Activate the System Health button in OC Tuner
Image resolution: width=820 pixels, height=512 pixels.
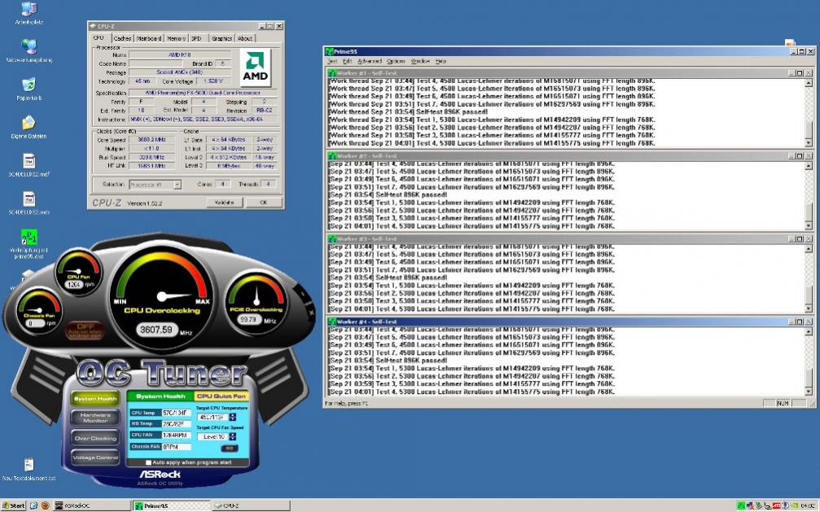pyautogui.click(x=95, y=396)
